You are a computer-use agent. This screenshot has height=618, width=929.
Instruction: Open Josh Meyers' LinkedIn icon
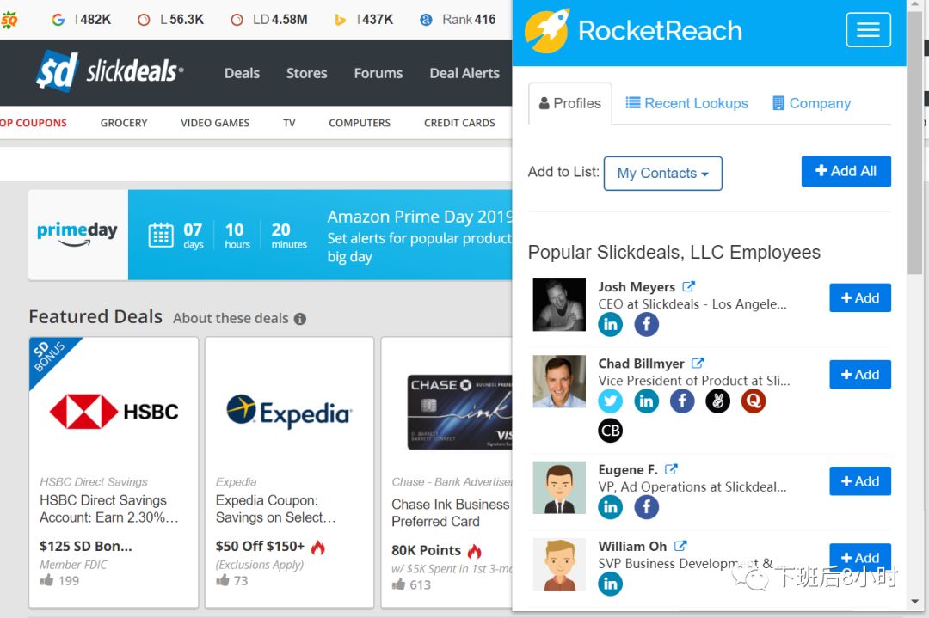(x=610, y=324)
